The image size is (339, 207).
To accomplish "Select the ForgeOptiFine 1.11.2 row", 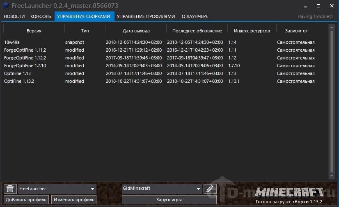I will tap(160, 50).
